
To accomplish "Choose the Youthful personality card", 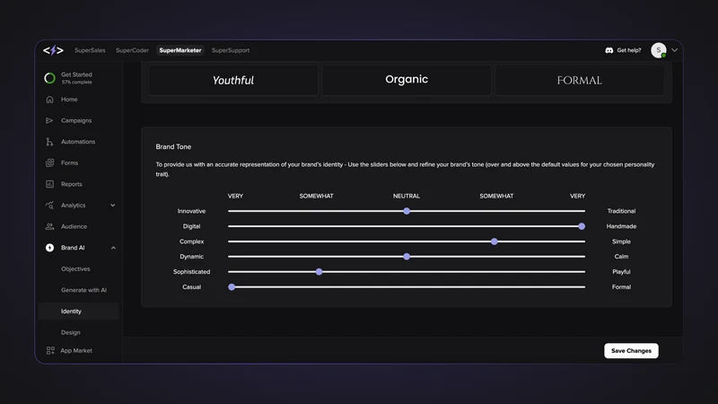I will coord(233,80).
